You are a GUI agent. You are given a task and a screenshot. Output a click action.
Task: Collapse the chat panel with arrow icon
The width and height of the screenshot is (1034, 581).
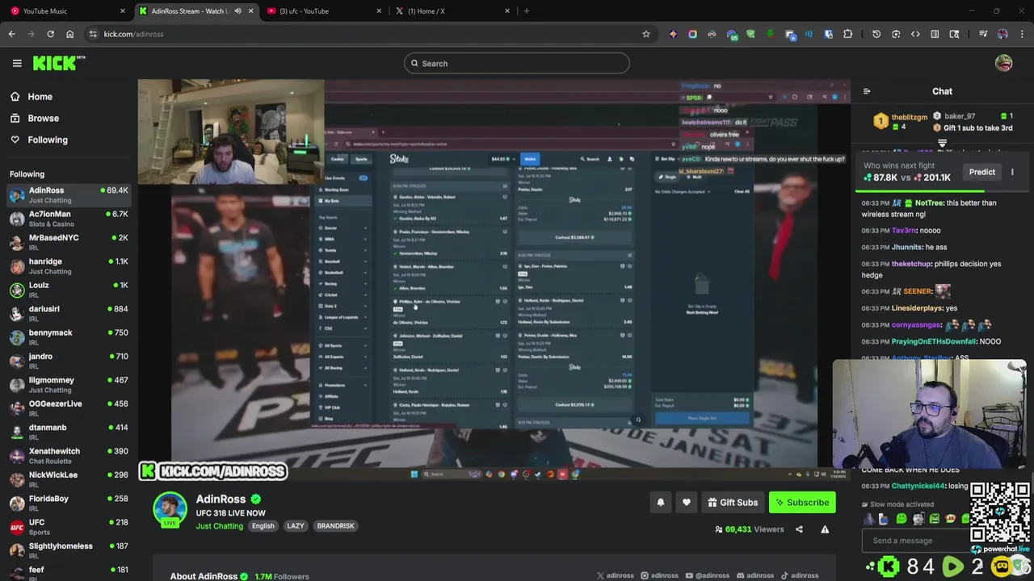coord(866,92)
